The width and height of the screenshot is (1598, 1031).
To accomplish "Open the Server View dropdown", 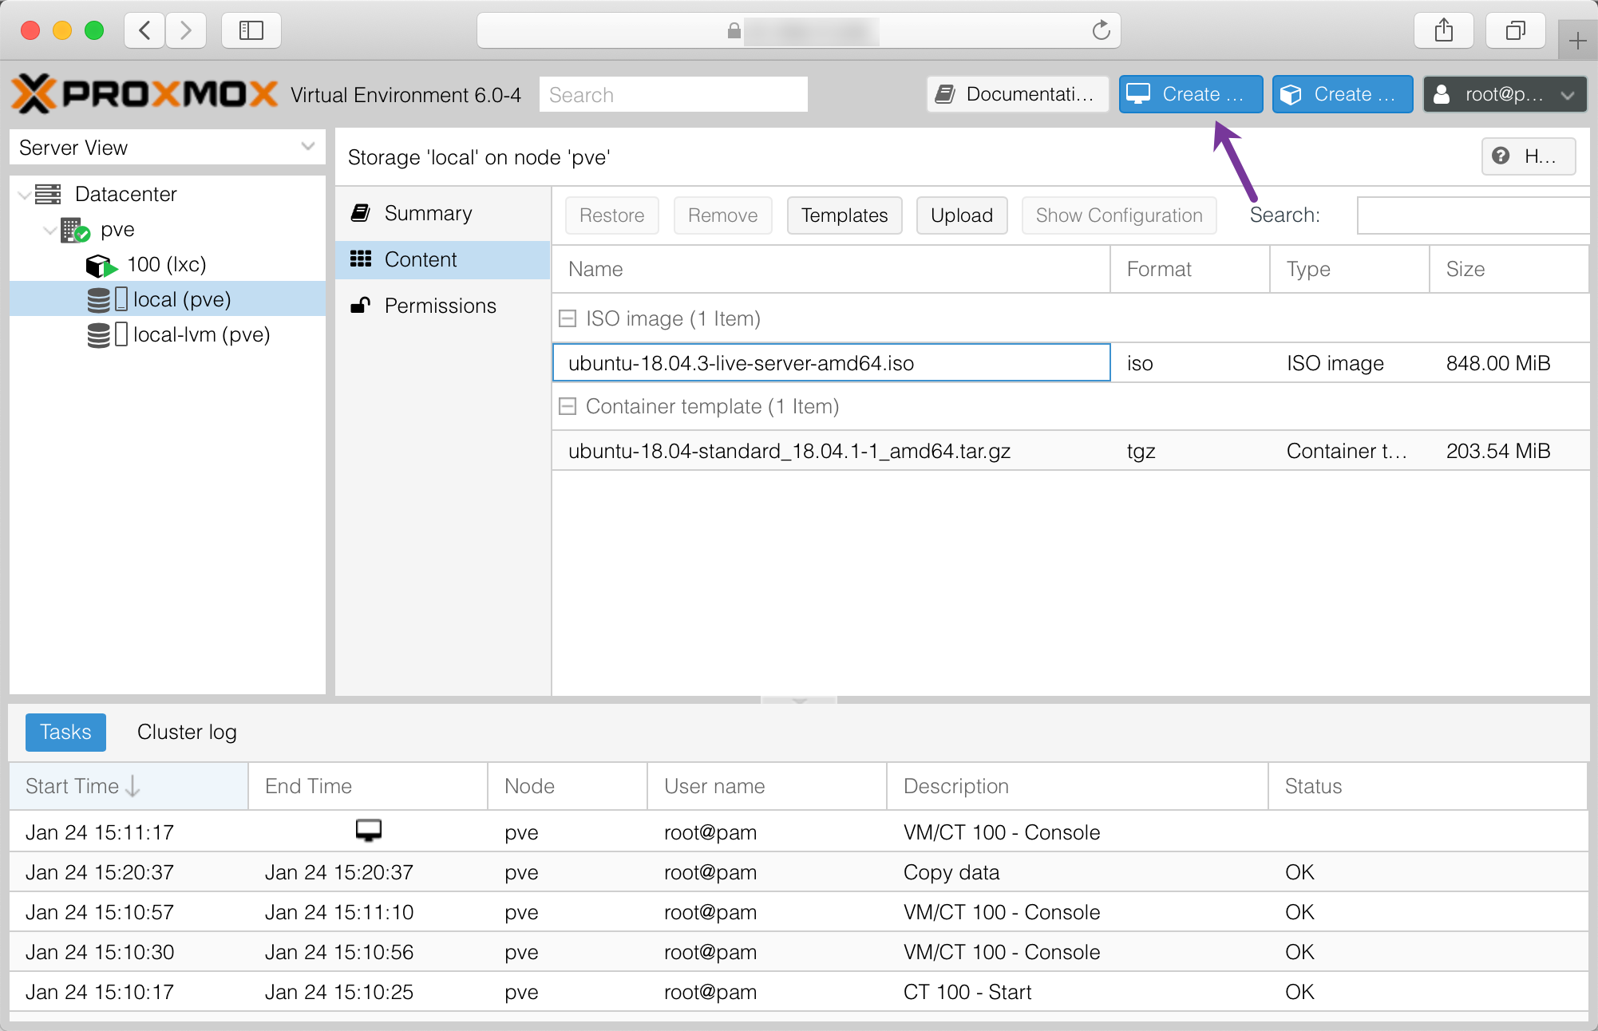I will (x=307, y=147).
